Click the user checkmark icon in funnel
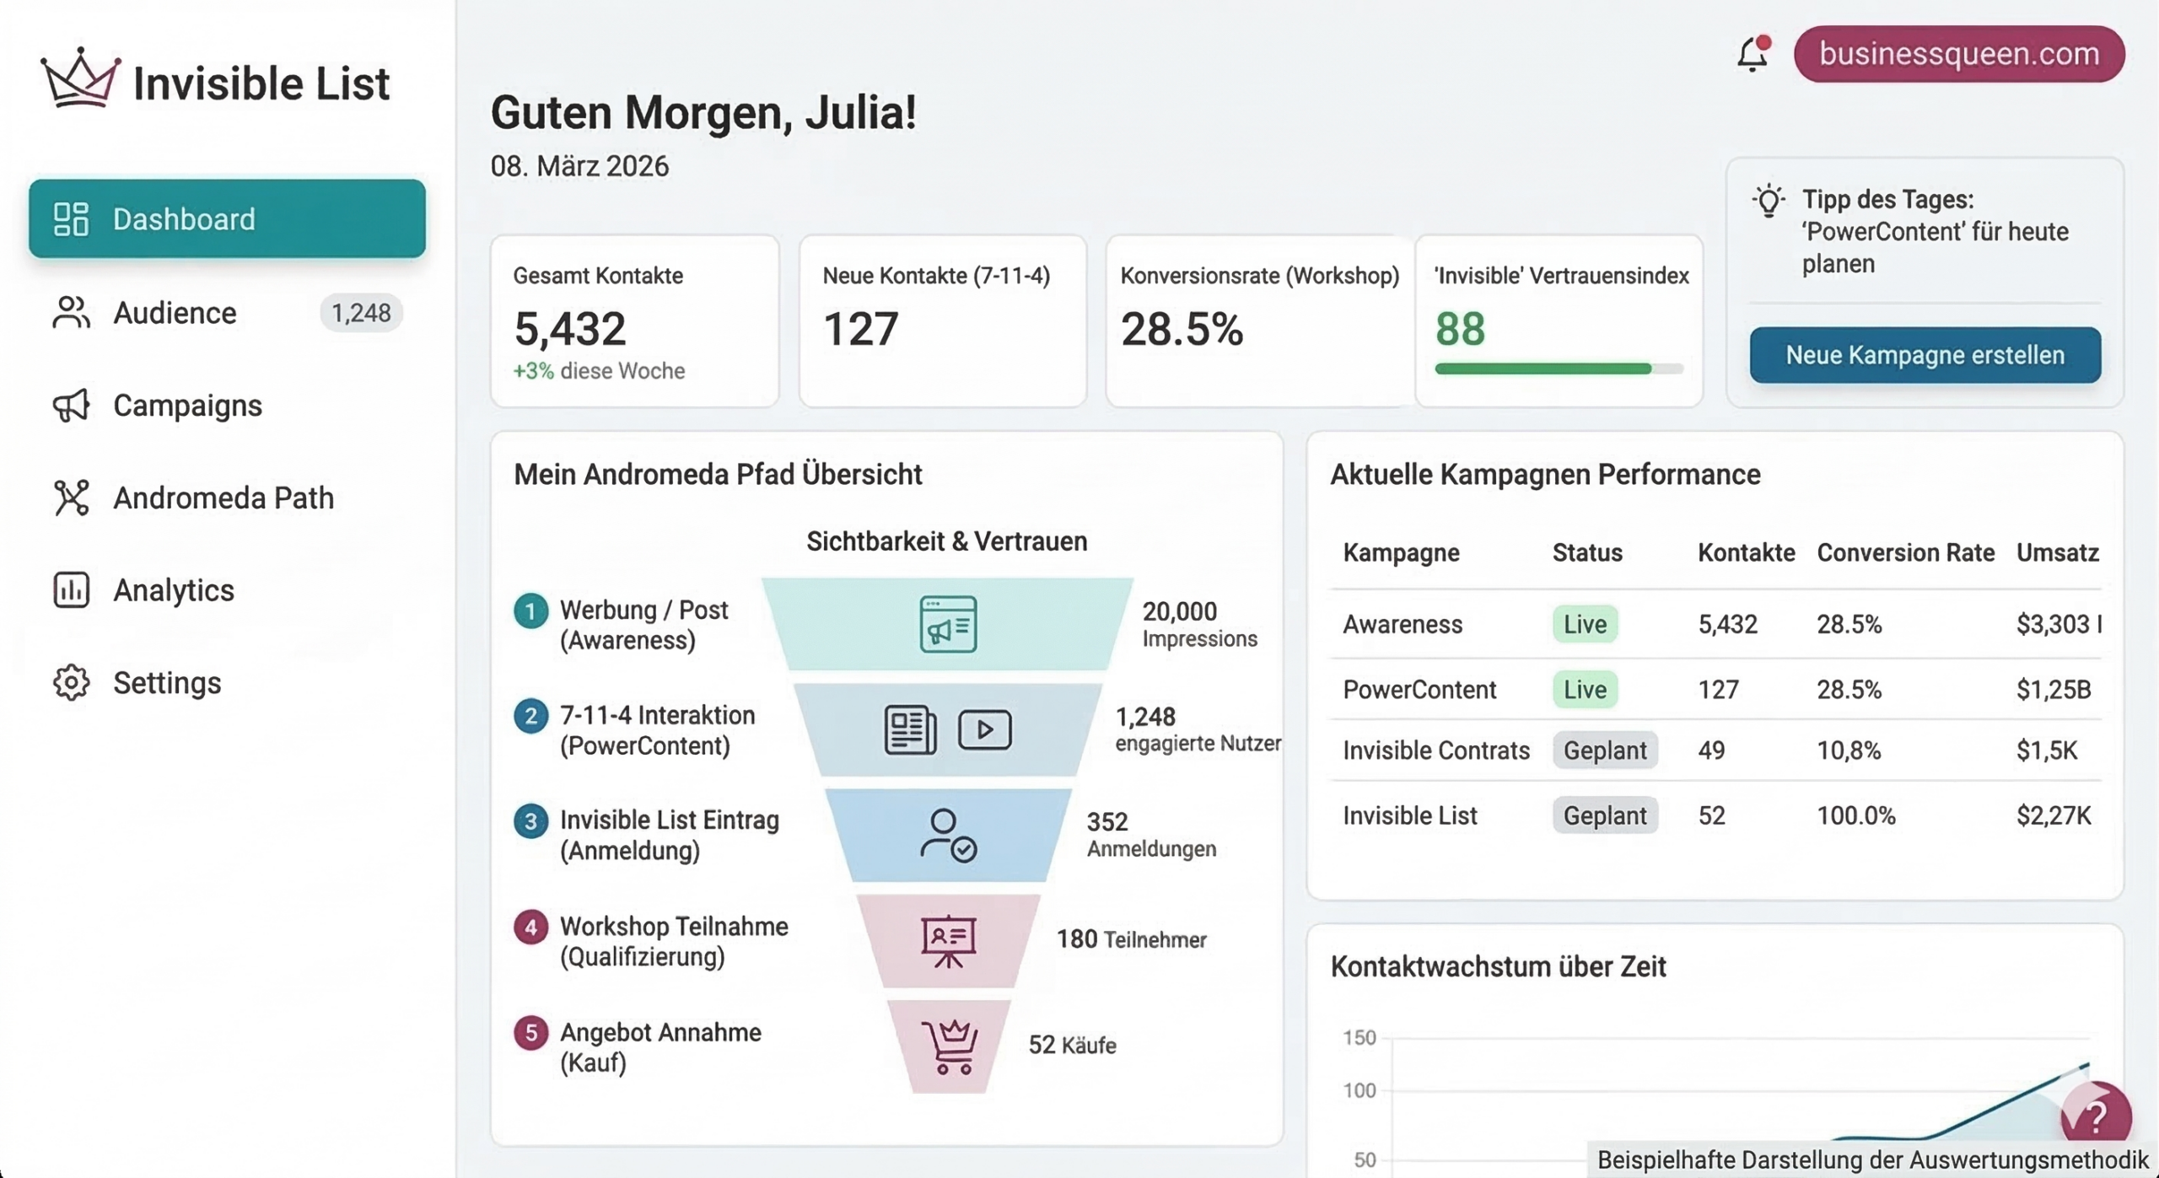2159x1178 pixels. [x=948, y=835]
